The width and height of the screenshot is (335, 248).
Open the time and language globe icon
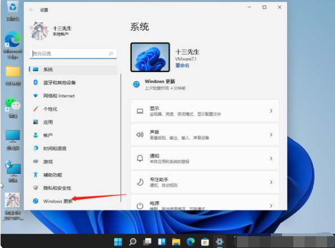point(35,148)
